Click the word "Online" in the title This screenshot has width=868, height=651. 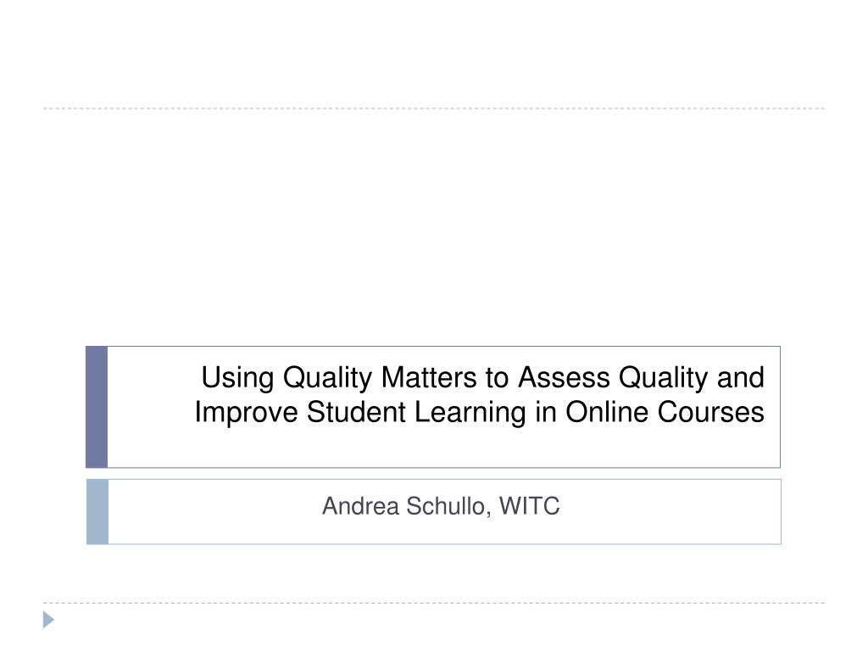tap(607, 412)
